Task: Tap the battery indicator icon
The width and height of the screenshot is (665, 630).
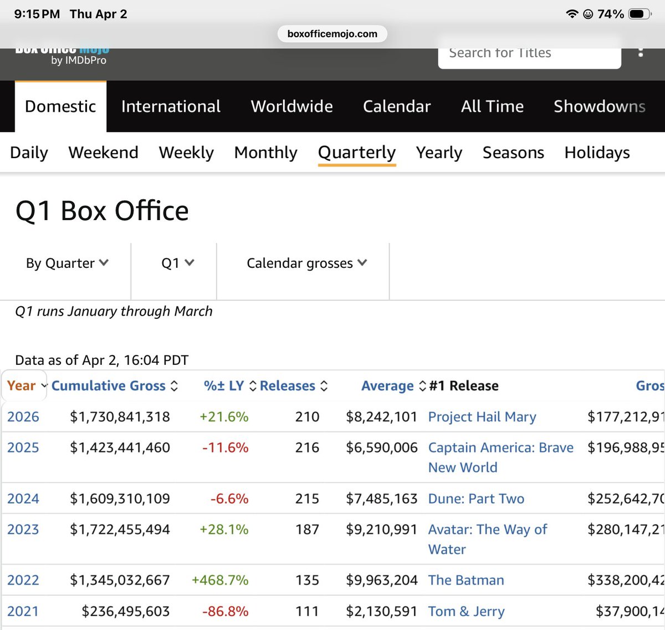Action: pyautogui.click(x=640, y=14)
